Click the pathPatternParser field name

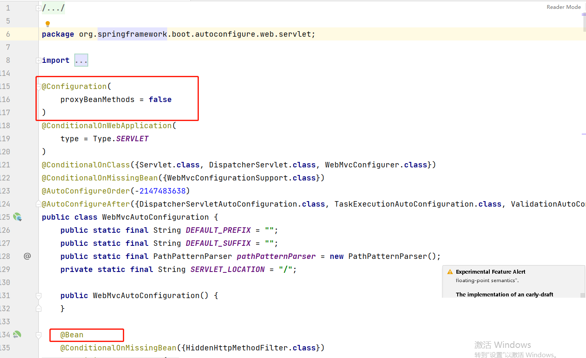(x=276, y=256)
